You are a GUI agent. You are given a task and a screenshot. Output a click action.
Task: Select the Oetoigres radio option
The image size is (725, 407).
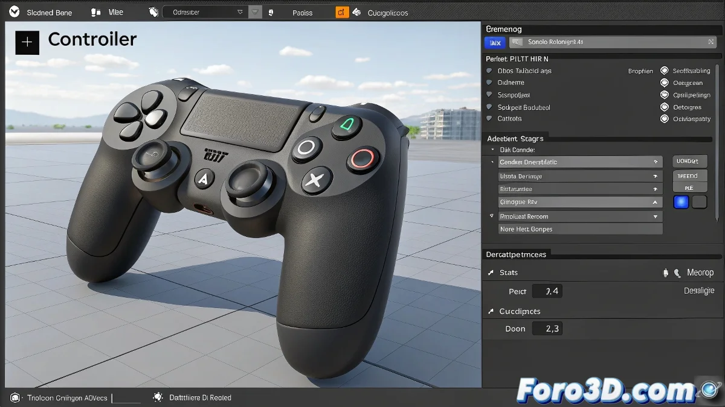665,107
